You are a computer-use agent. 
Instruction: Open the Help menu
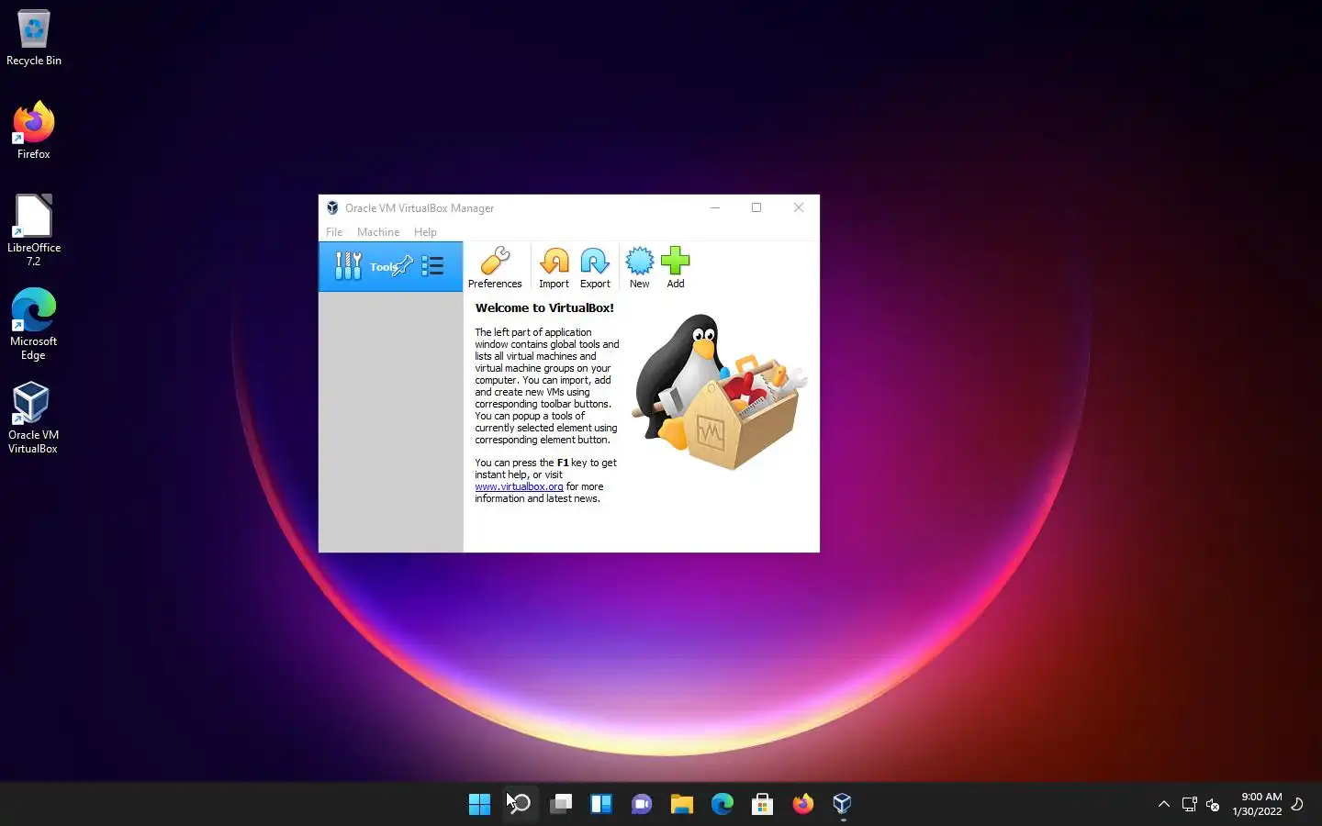(425, 232)
